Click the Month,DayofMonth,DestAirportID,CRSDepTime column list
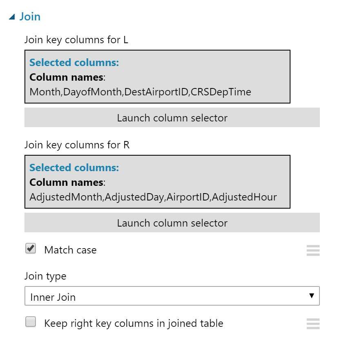Screen dimensions: 337x337 [140, 92]
